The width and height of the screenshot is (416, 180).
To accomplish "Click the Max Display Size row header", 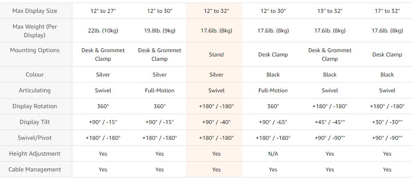I will 35,11.
